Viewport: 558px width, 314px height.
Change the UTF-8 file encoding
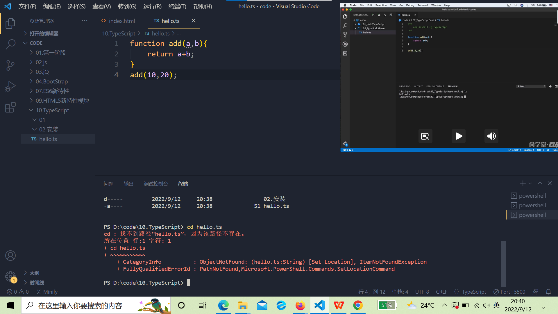[x=422, y=292]
